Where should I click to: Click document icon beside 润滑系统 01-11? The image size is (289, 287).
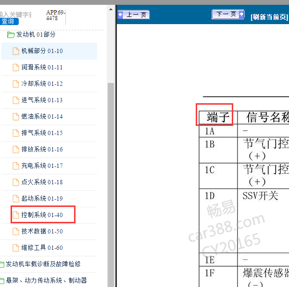[x=16, y=68]
